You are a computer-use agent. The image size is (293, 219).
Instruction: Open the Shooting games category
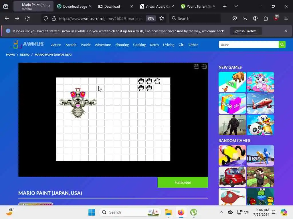click(122, 45)
